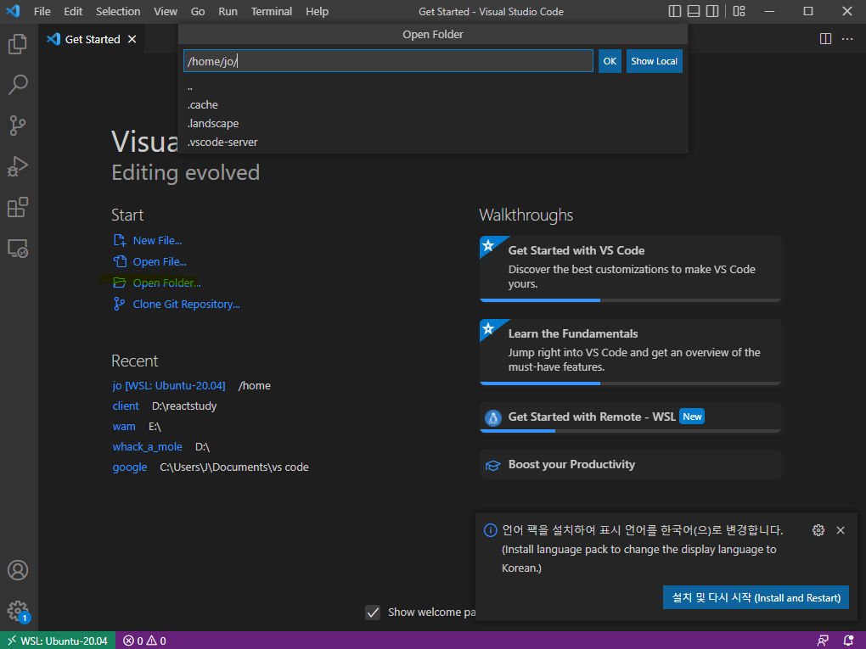Viewport: 866px width, 649px height.
Task: Open recent whack_a_mole folder
Action: tap(147, 446)
